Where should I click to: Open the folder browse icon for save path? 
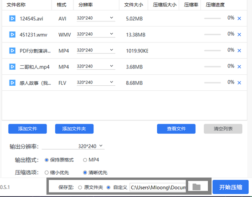click(196, 187)
